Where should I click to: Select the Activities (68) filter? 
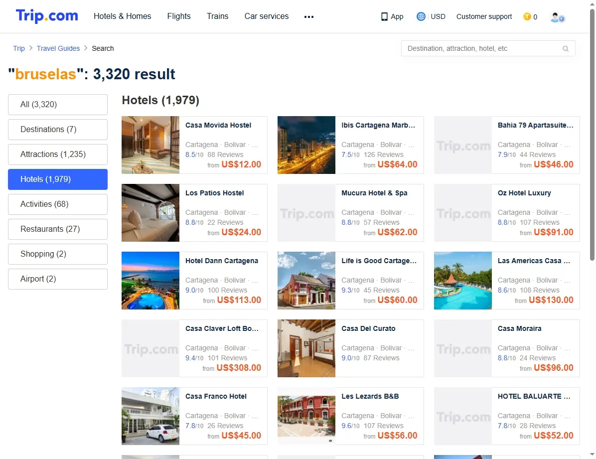58,204
